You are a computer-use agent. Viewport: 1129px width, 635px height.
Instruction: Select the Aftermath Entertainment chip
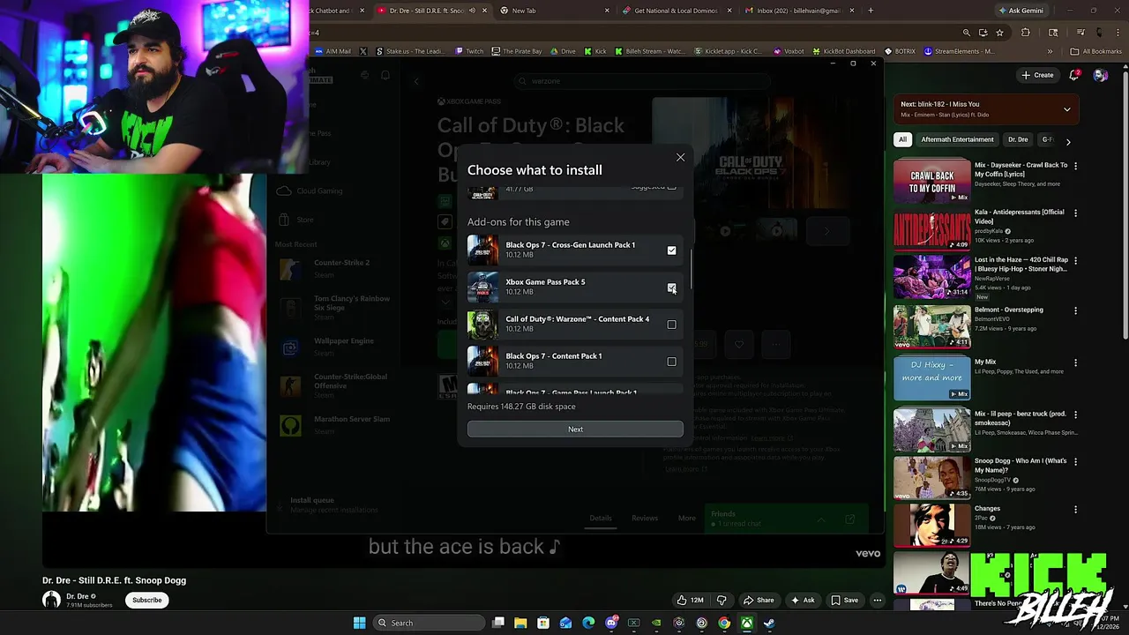(957, 139)
